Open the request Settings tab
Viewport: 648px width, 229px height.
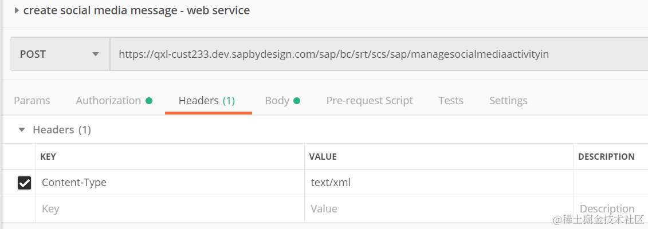pyautogui.click(x=508, y=101)
